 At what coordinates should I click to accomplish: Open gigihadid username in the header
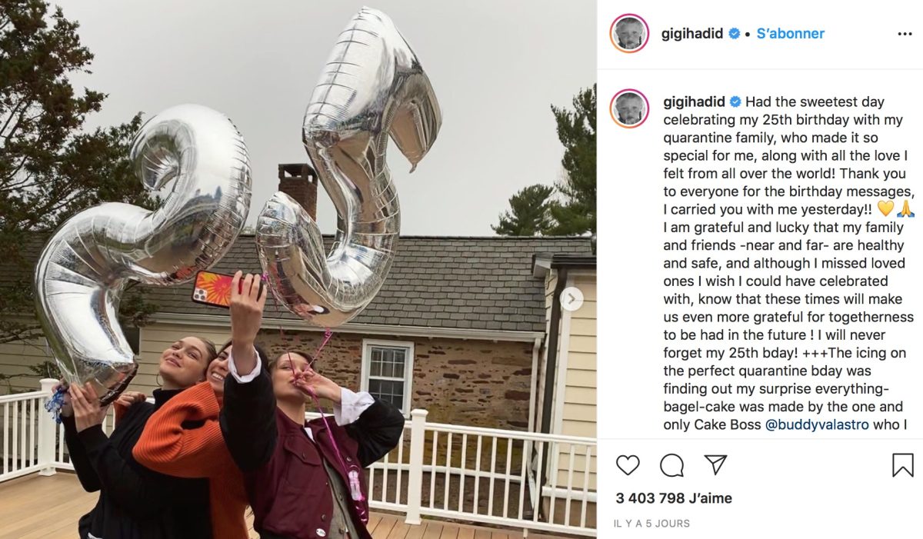693,34
